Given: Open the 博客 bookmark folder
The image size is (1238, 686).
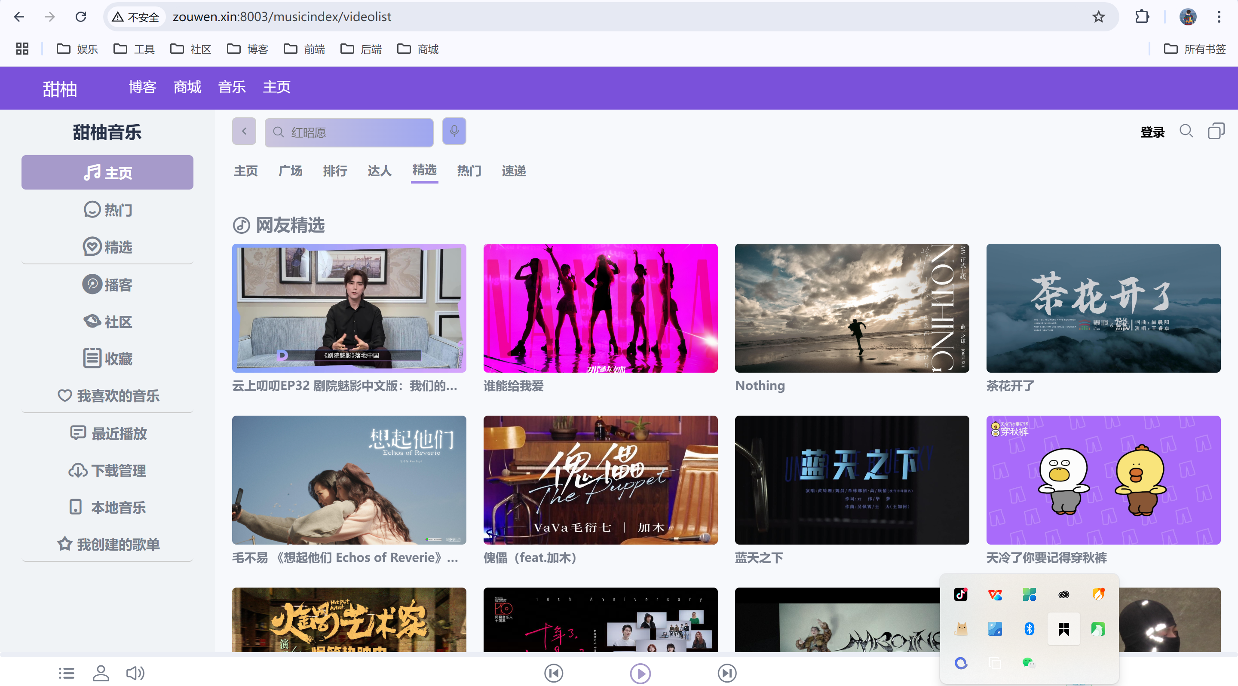Looking at the screenshot, I should pos(247,49).
